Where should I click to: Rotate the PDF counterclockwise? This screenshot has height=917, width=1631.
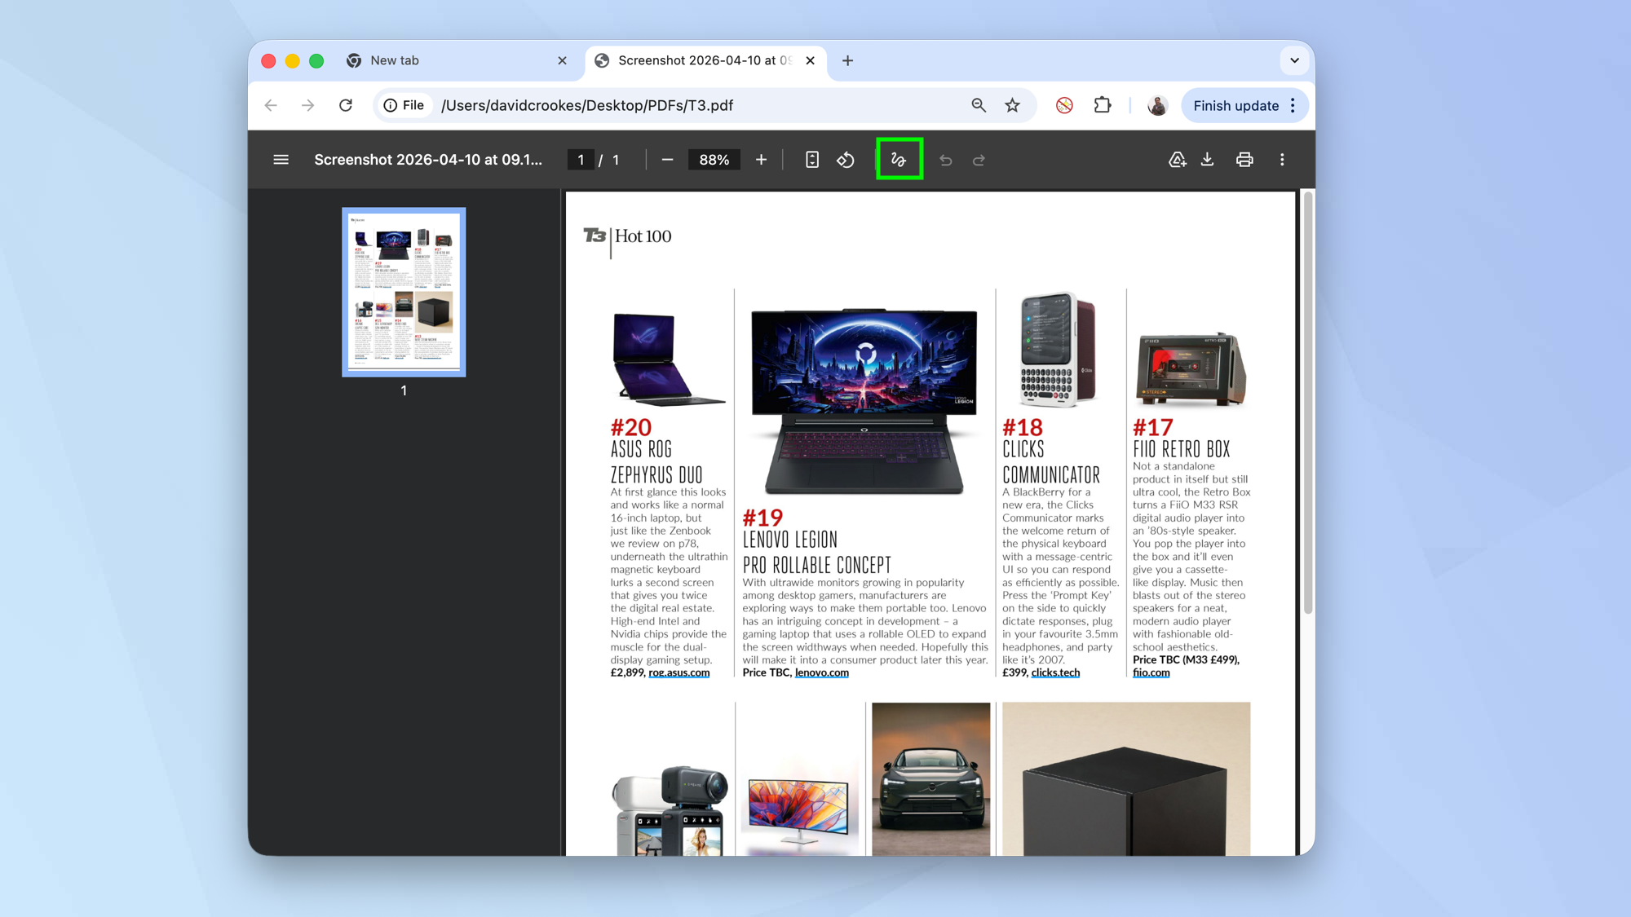coord(846,159)
